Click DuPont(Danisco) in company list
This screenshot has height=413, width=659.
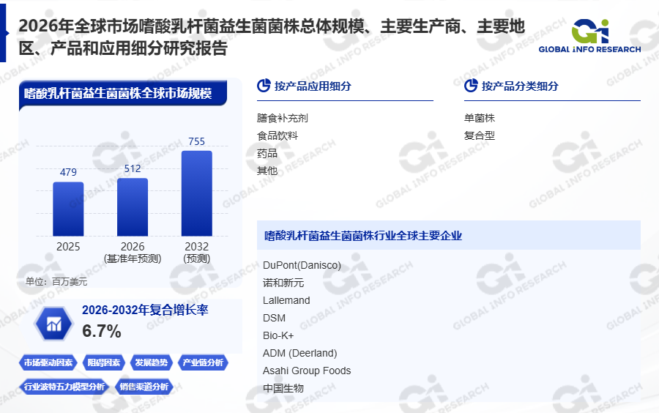point(302,266)
